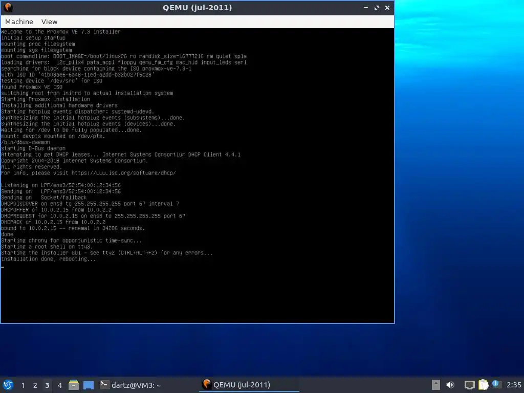Screen dimensions: 524x393
Task: Click the 'Installation done, rebooting...' line
Action: [49, 259]
